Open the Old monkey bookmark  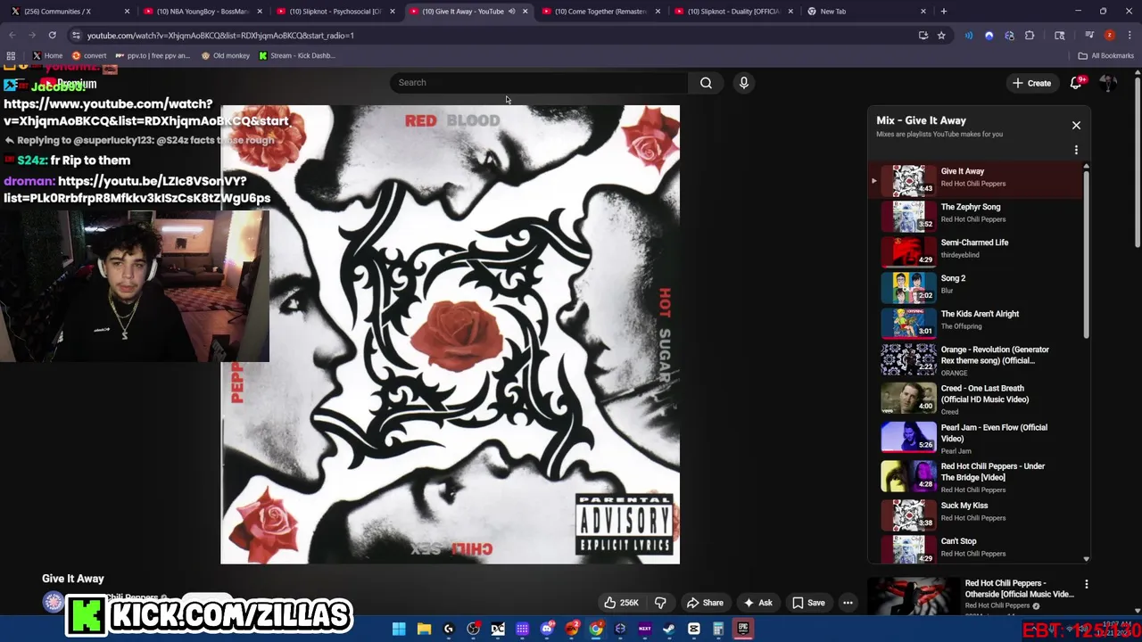click(226, 55)
